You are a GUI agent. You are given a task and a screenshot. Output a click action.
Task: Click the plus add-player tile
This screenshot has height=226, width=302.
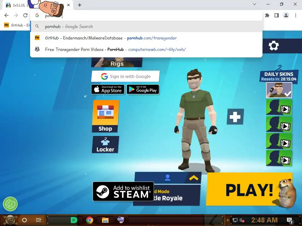point(235,117)
